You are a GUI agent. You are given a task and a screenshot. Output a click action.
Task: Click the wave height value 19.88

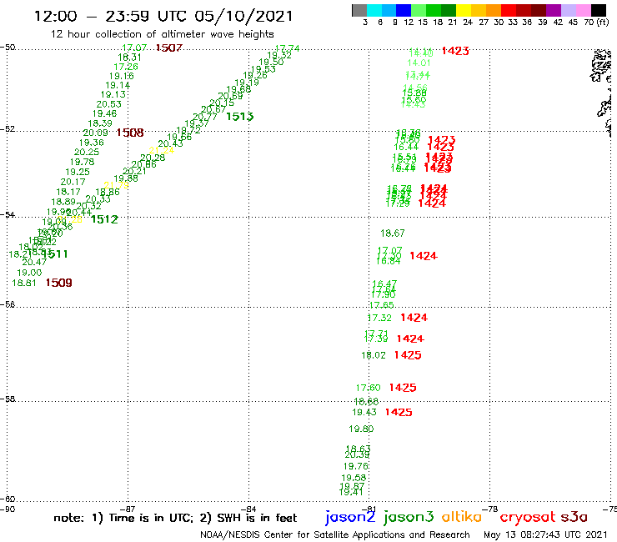[x=126, y=178]
